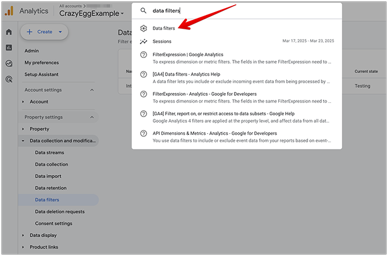Viewport: 388px width, 256px height.
Task: Open API Dimensions & Metrics result
Action: pos(237,137)
